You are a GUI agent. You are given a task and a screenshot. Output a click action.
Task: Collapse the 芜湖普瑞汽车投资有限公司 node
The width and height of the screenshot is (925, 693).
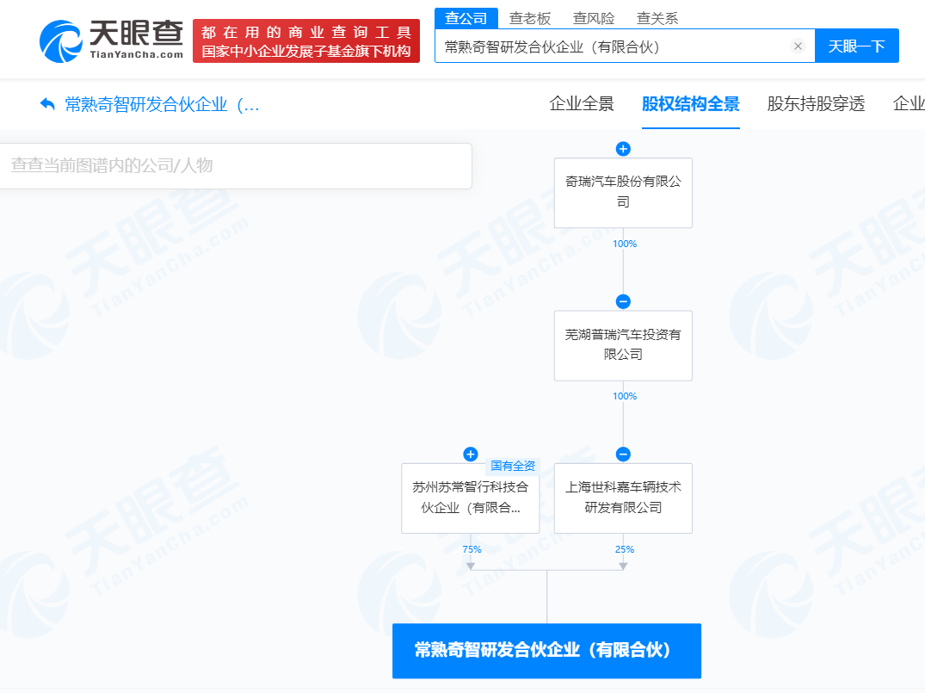pyautogui.click(x=623, y=301)
